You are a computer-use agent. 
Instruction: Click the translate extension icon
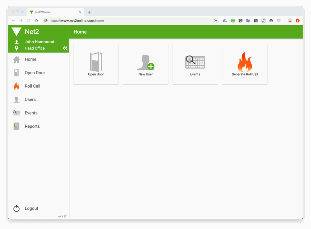pyautogui.click(x=248, y=21)
